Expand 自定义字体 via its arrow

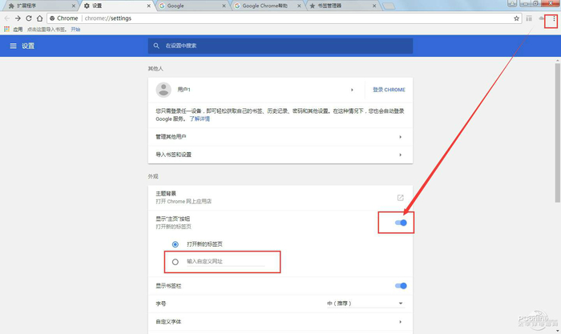click(x=401, y=322)
